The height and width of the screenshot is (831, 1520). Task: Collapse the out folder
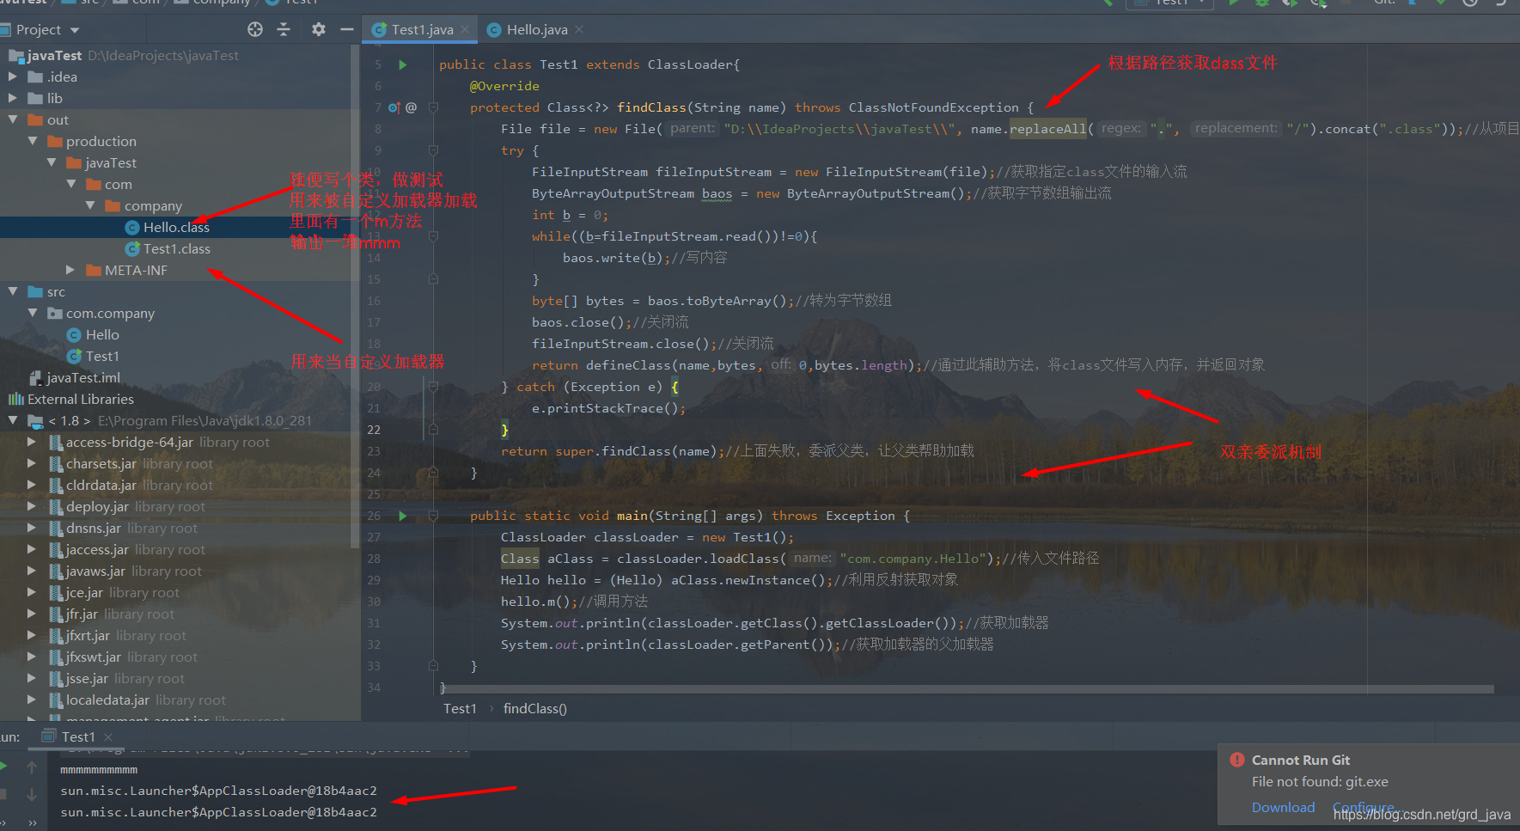(x=13, y=119)
